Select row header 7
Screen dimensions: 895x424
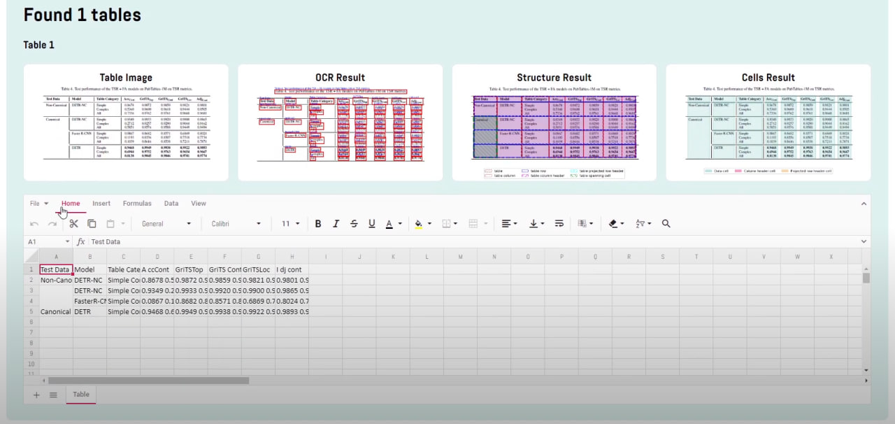coord(31,332)
